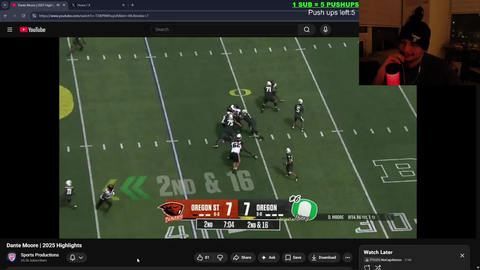Like the video with thumbs up
Image resolution: width=480 pixels, height=270 pixels.
[204, 257]
